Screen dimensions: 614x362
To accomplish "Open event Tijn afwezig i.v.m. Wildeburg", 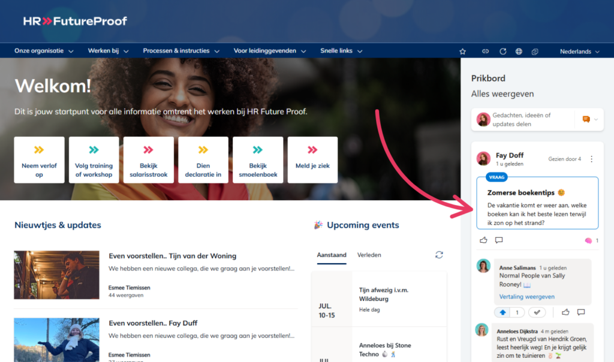I will coord(384,294).
